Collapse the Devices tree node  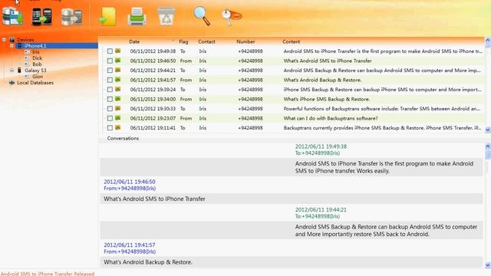(x=4, y=40)
